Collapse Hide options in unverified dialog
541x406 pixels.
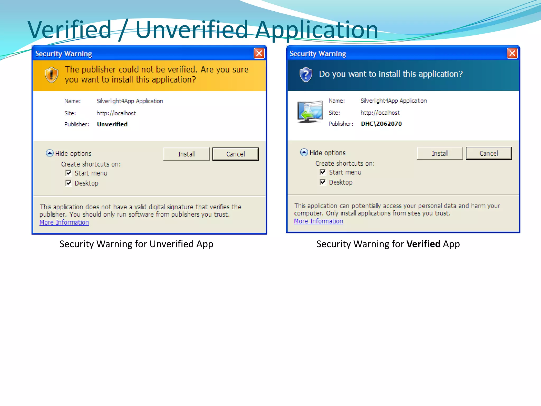(x=50, y=153)
